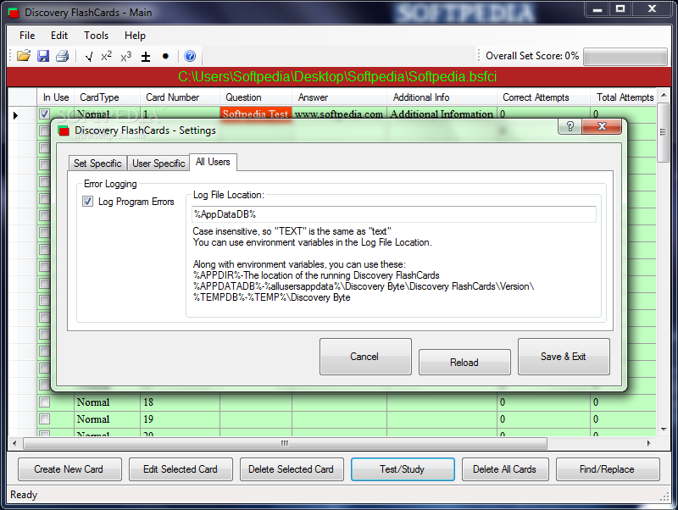
Task: Open help via blue question icon
Action: pyautogui.click(x=190, y=56)
